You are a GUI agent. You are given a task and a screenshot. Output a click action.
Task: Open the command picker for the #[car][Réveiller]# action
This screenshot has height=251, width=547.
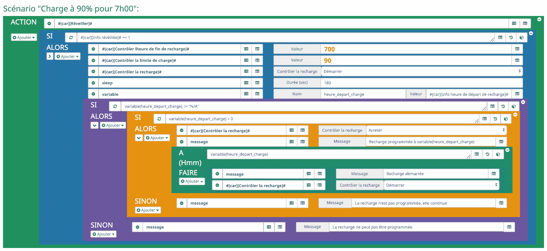coord(525,23)
